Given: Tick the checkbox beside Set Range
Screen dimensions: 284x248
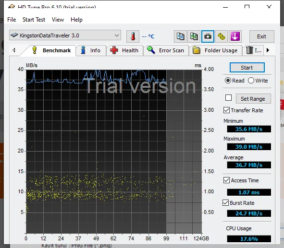Looking at the screenshot, I should 228,98.
